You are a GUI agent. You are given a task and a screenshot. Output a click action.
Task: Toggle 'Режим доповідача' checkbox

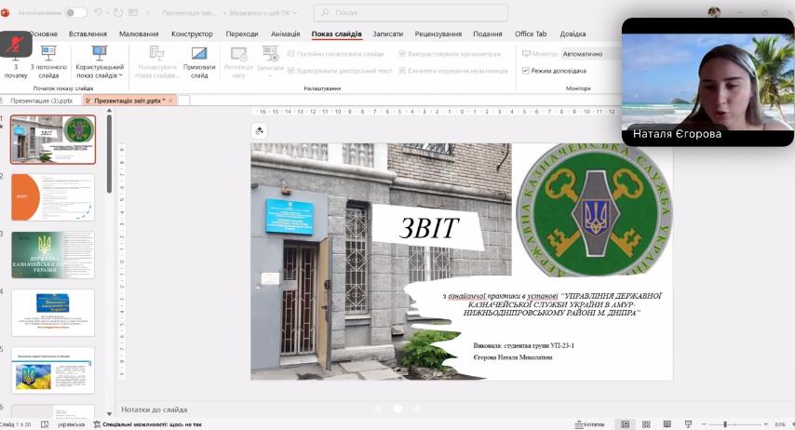click(x=526, y=71)
